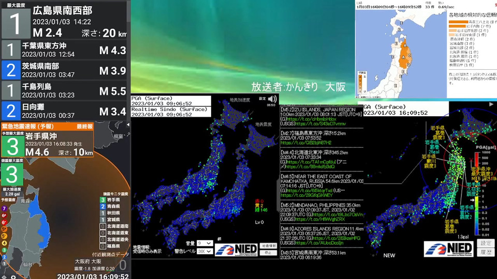This screenshot has width=497, height=279.
Task: Click the 青森三八上北 orange bar
Action: [458, 22]
